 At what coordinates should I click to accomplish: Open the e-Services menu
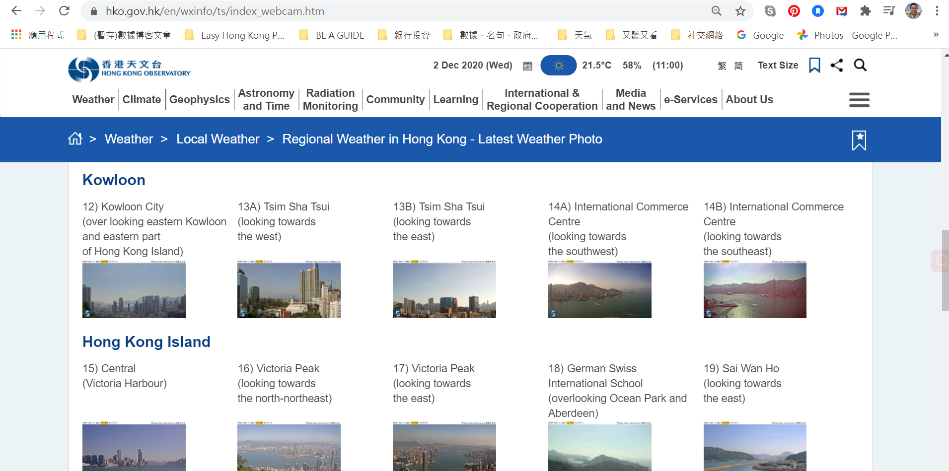pos(691,99)
